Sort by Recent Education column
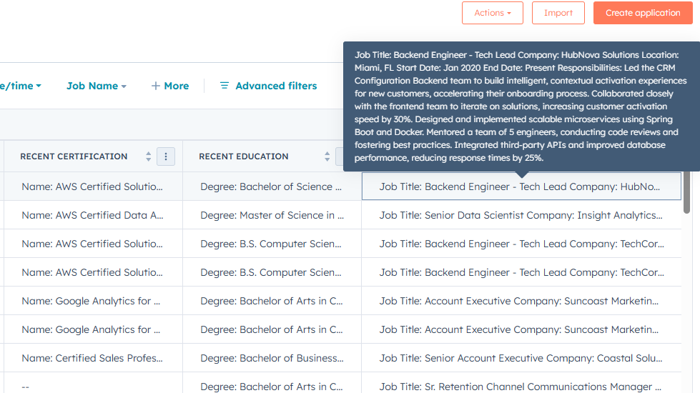The width and height of the screenshot is (700, 393). (327, 156)
